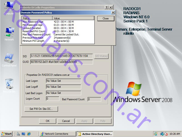Click the SID value field
Viewport: 182px width, 137px height.
[61, 56]
